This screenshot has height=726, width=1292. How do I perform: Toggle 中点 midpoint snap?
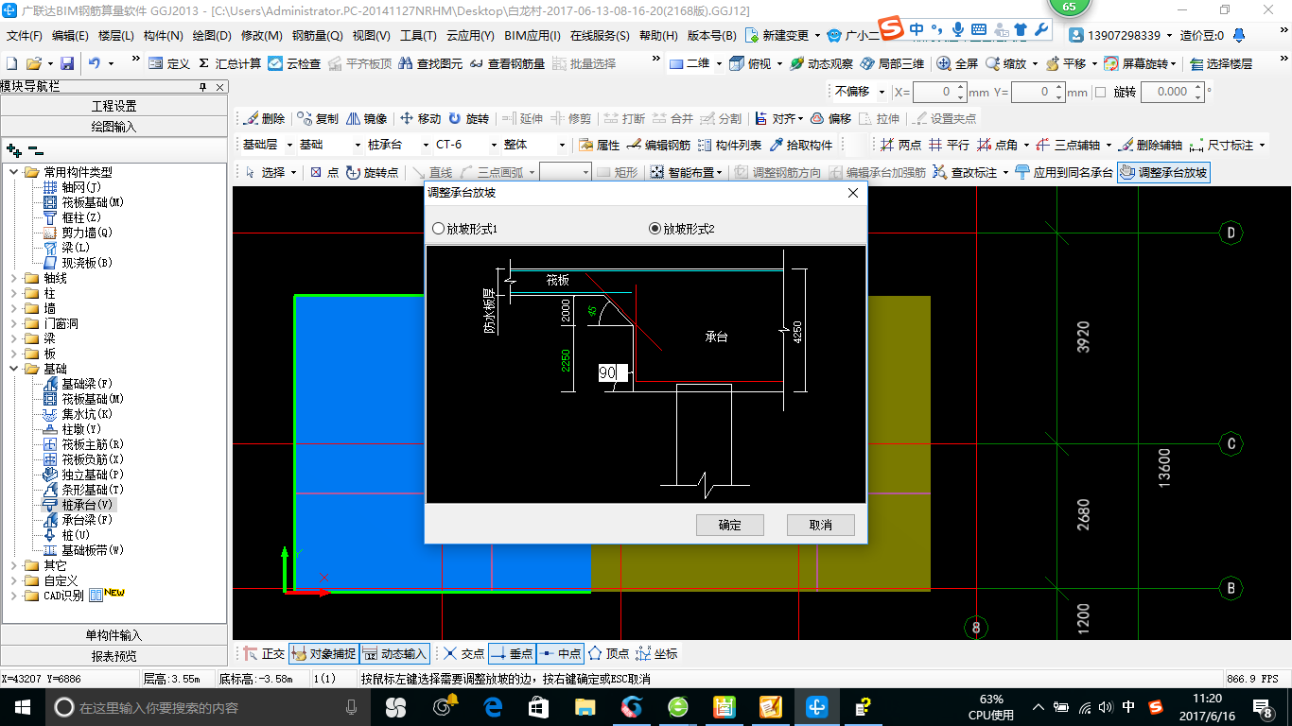point(560,653)
